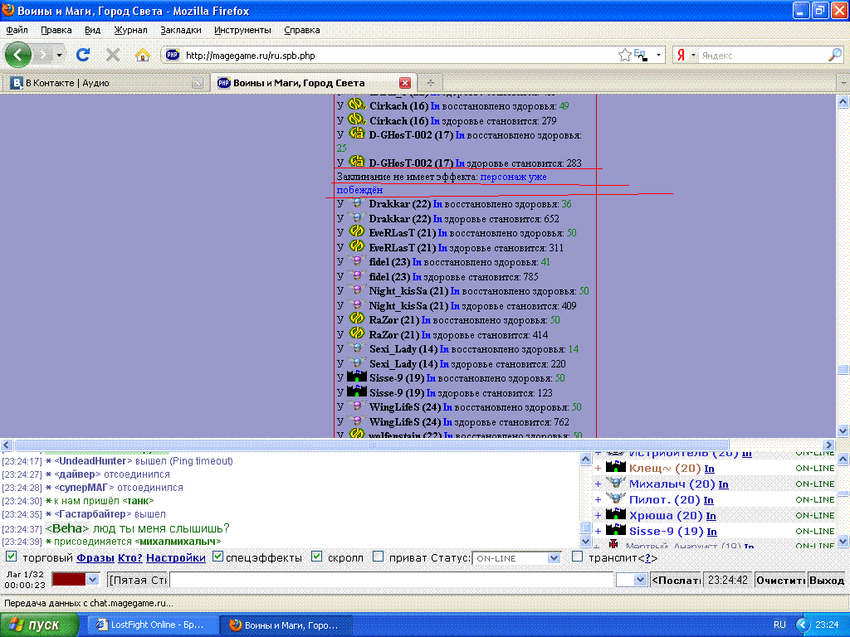Expand the plus next to Михалыч
850x637 pixels.
click(598, 484)
